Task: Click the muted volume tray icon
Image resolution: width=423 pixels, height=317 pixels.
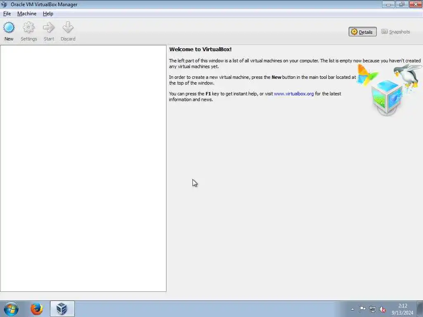Action: 383,310
